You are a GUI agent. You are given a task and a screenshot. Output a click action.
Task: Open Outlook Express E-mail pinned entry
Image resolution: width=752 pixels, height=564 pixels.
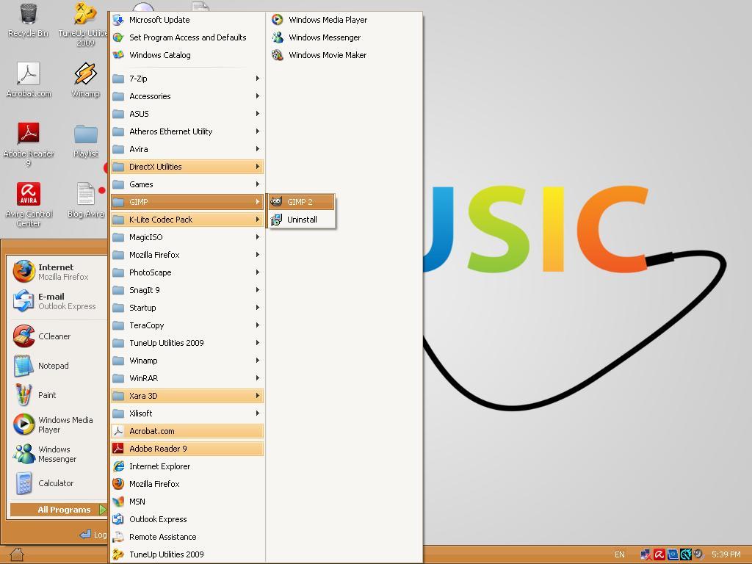pyautogui.click(x=57, y=301)
